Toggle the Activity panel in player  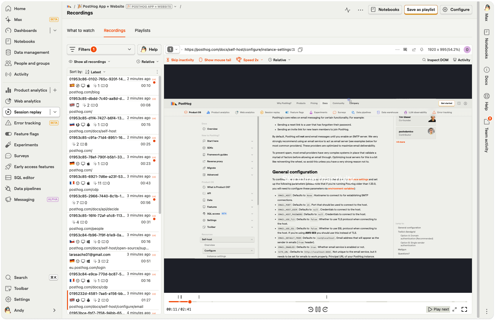tap(461, 60)
